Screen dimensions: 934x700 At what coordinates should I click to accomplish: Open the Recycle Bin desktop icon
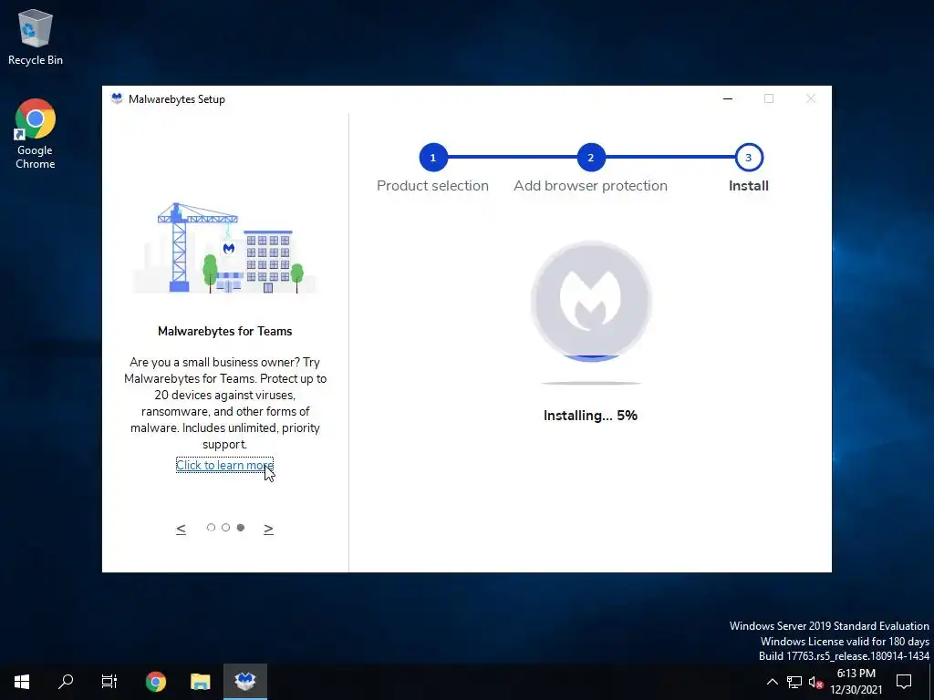(36, 36)
